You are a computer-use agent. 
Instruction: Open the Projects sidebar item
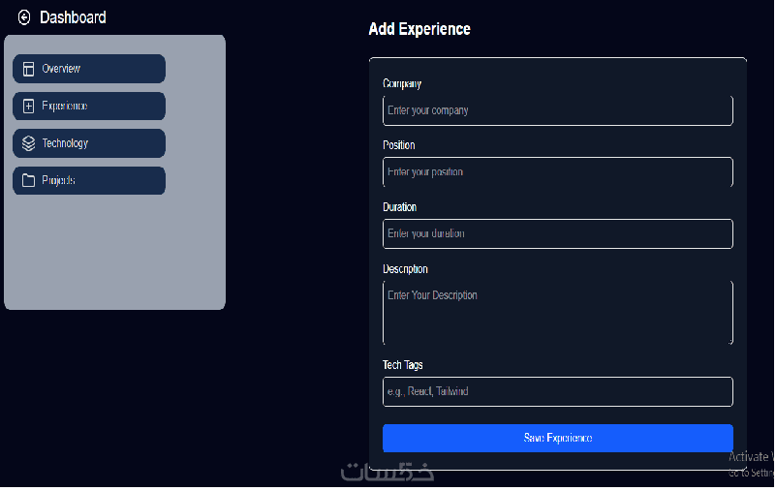pos(89,180)
